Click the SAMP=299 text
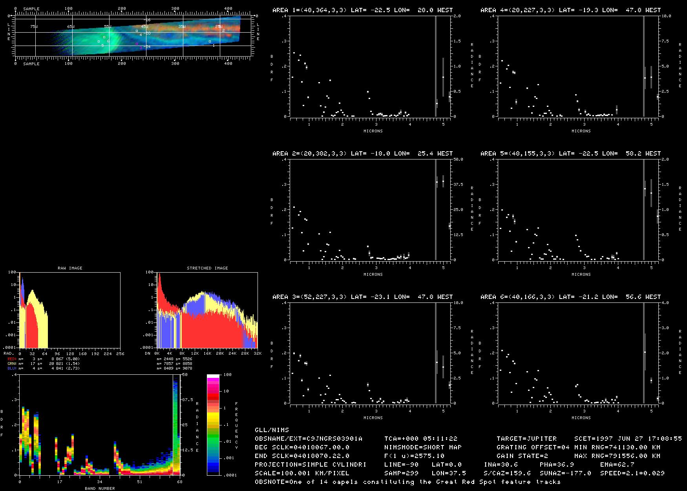The height and width of the screenshot is (491, 687). click(x=401, y=473)
